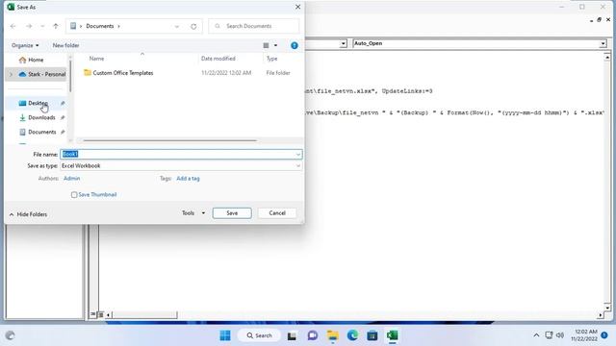Image resolution: width=616 pixels, height=346 pixels.
Task: Click the Save button
Action: [232, 213]
